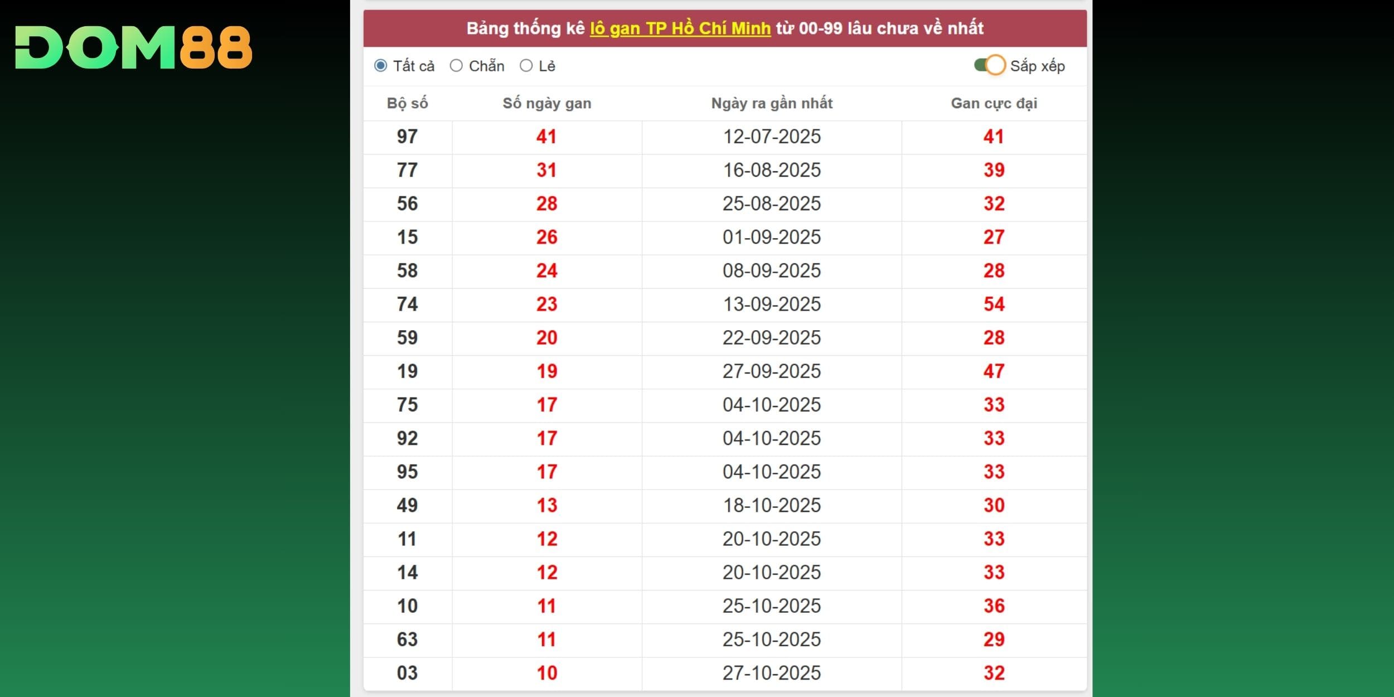Click the max gan value 47

pos(994,371)
